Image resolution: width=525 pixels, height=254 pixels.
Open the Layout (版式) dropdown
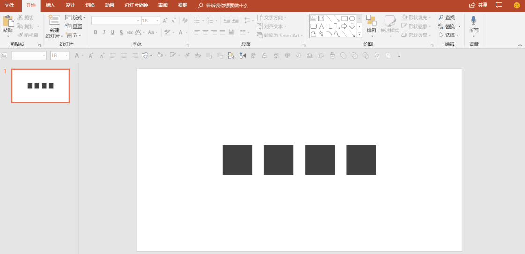[x=75, y=18]
